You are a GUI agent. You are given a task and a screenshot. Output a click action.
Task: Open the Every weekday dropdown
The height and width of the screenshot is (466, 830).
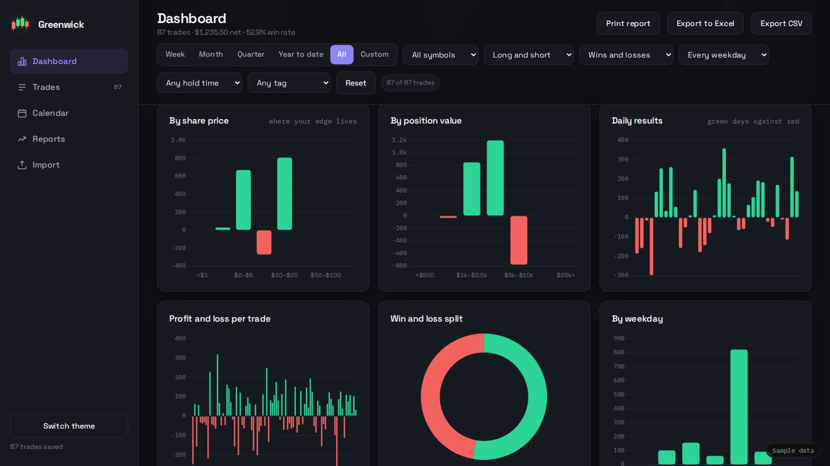coord(724,55)
